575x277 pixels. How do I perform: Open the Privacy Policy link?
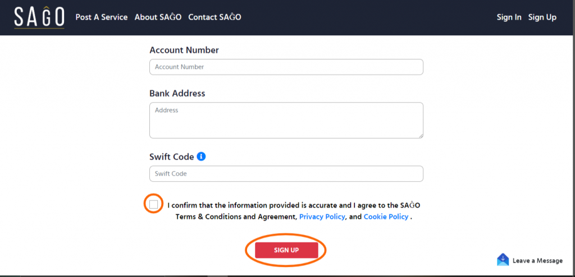[x=322, y=216]
